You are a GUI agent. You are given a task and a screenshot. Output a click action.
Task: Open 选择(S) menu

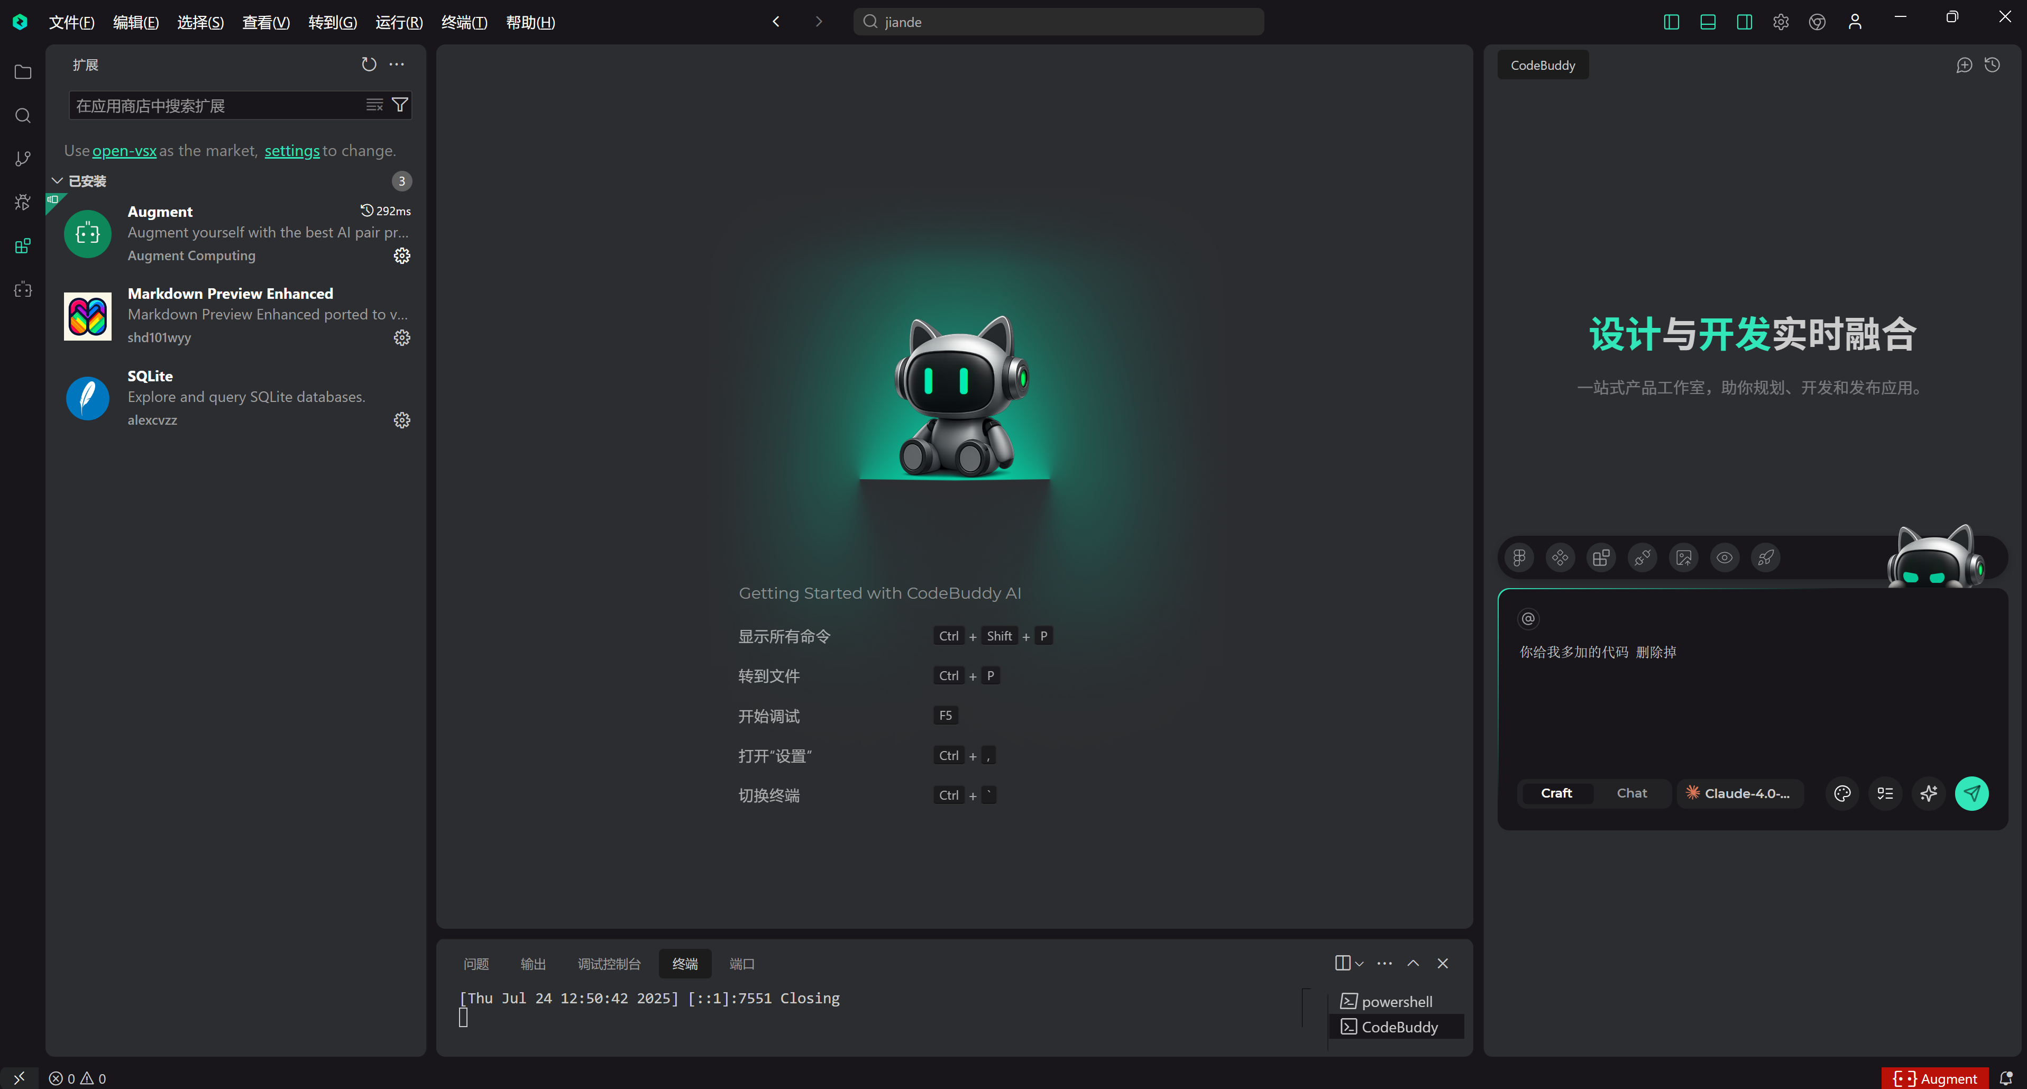pyautogui.click(x=200, y=22)
